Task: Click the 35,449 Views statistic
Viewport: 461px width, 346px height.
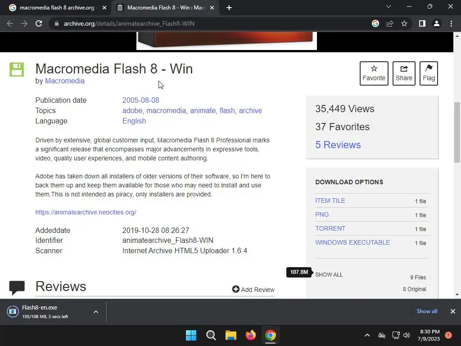Action: click(345, 109)
